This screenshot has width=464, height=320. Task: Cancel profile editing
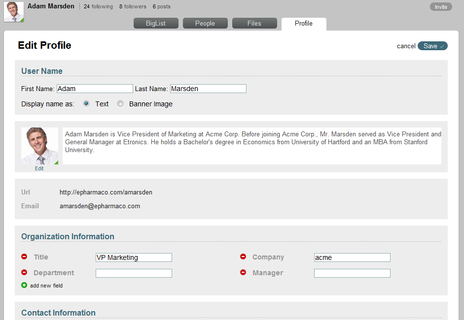(406, 46)
